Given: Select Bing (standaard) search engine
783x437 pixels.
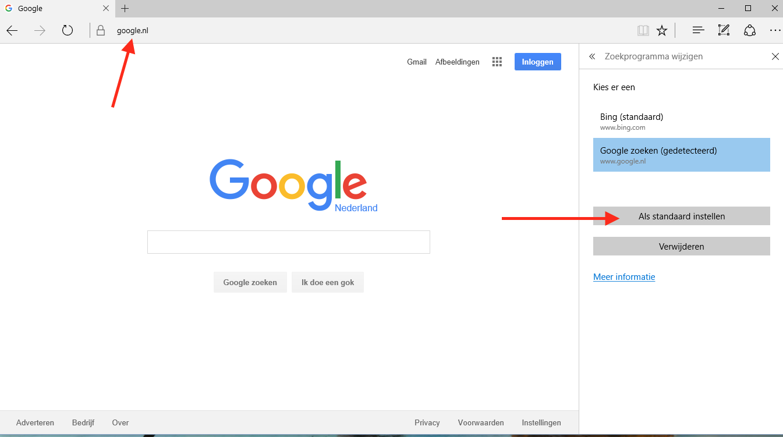Looking at the screenshot, I should click(682, 121).
